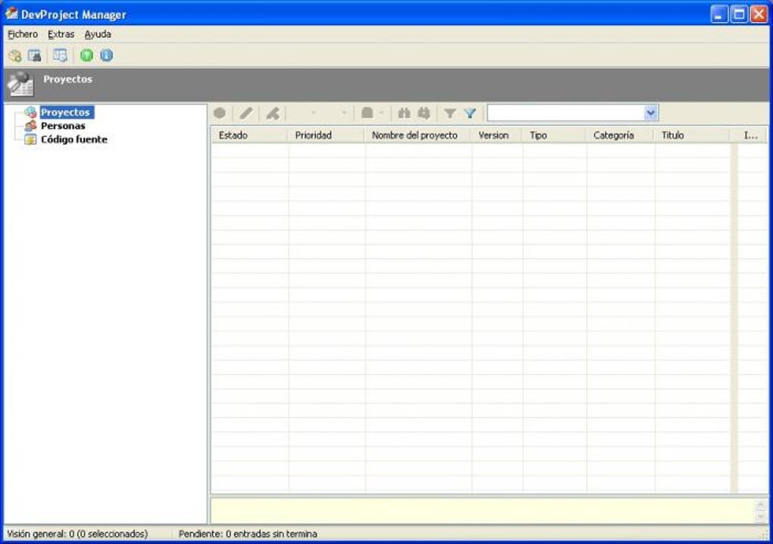Image resolution: width=773 pixels, height=544 pixels.
Task: Open the small dropdown arrow left of the folder icon
Action: click(345, 112)
